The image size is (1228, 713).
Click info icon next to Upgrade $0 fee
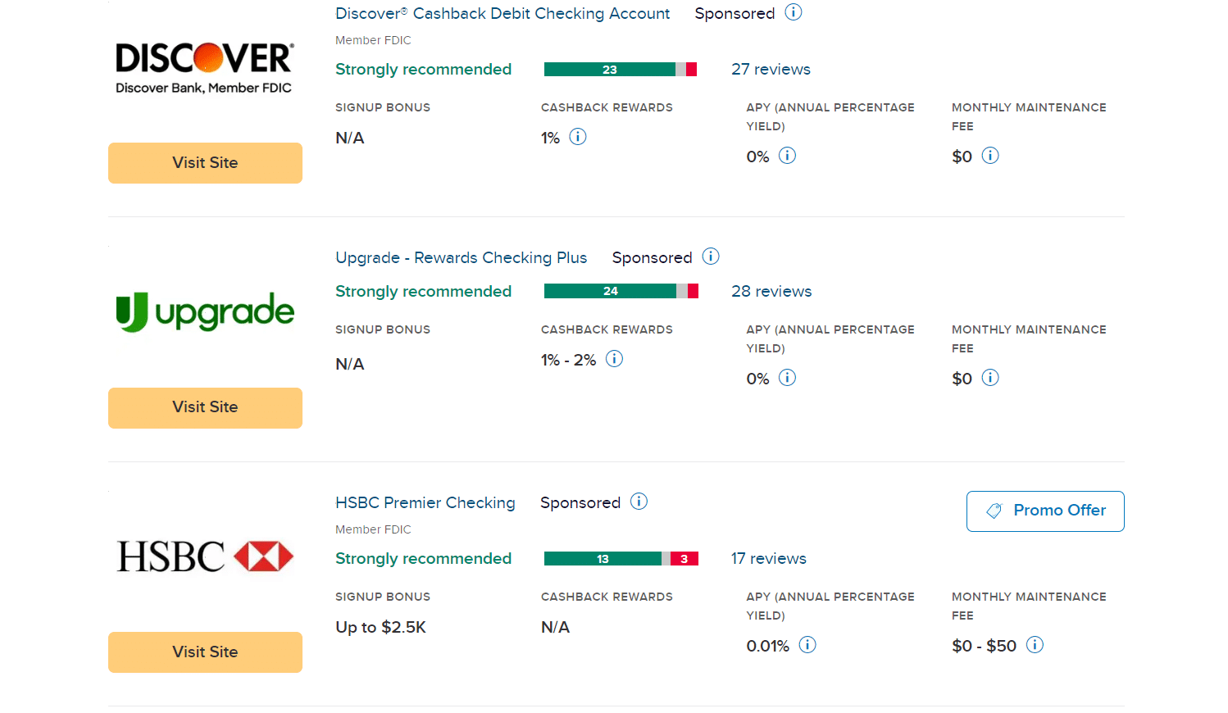click(x=990, y=378)
